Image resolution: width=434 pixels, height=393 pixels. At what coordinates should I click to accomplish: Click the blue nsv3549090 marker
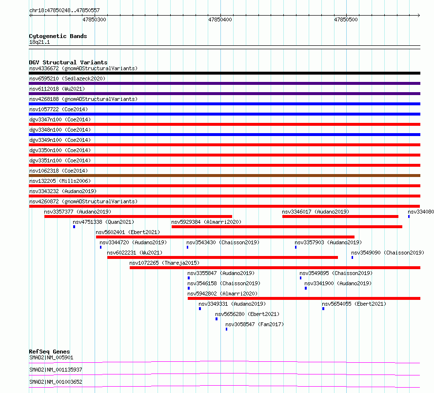(x=353, y=257)
